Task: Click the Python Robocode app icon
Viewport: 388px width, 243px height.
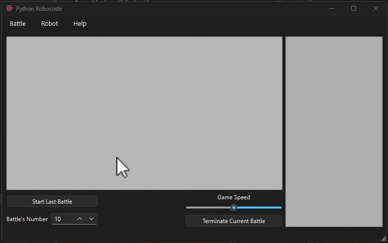Action: (9, 8)
